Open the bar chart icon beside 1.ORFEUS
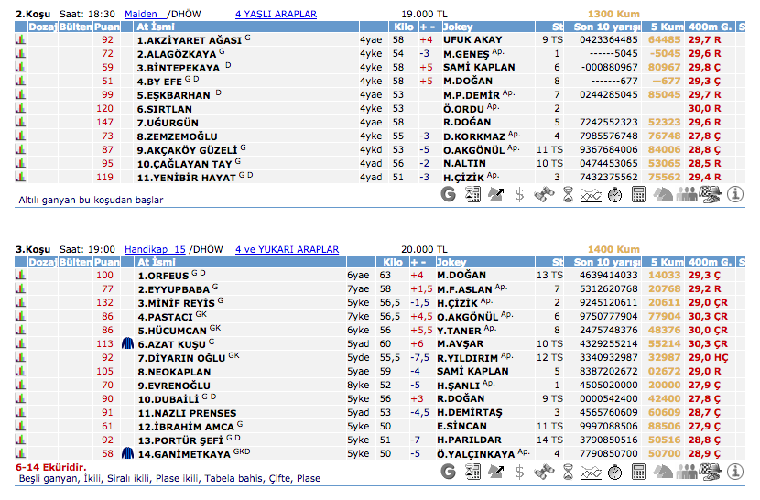The image size is (760, 500). coord(20,275)
